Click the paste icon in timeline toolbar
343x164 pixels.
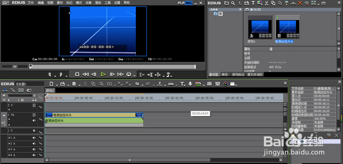pos(101,84)
